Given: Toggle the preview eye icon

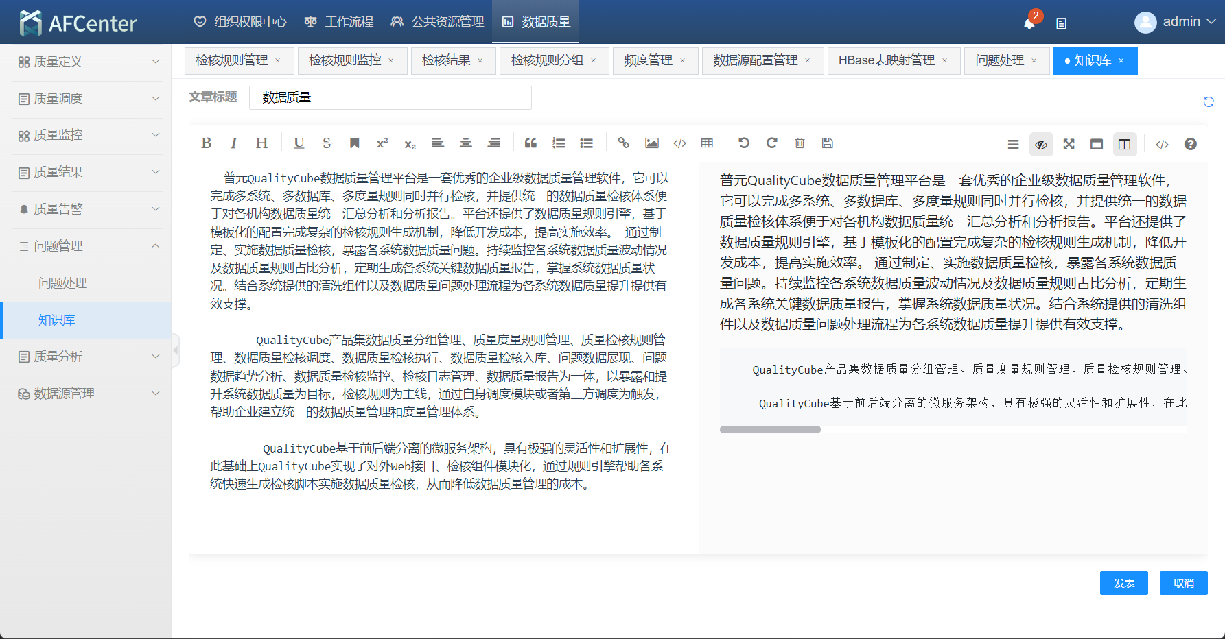Looking at the screenshot, I should click(1041, 145).
